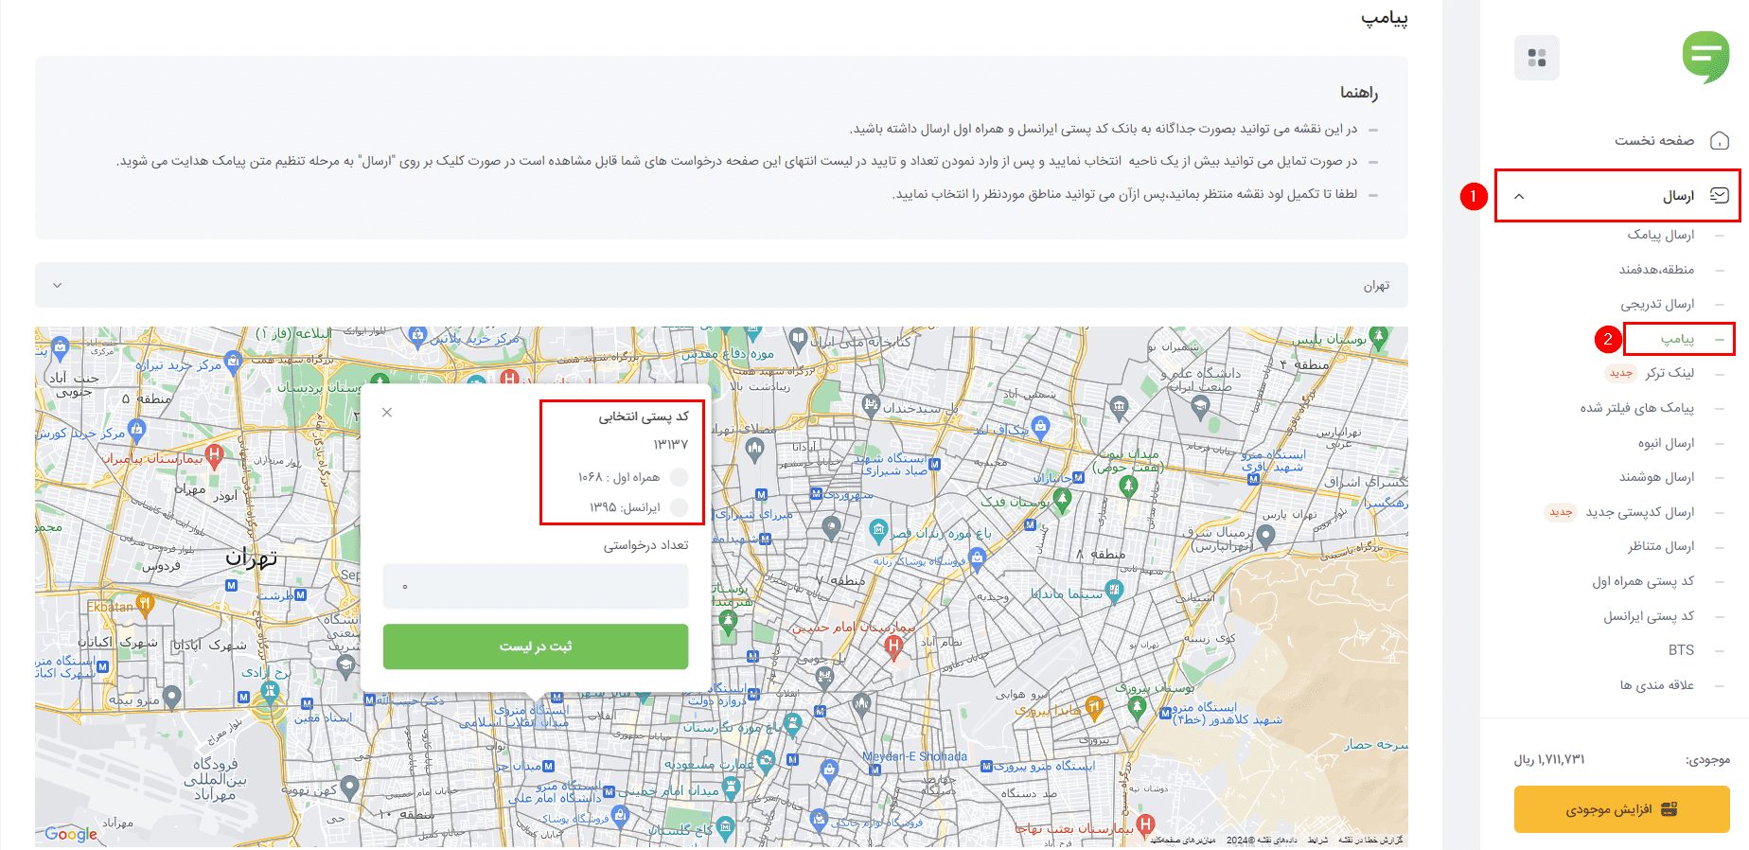Click کد پستی انتخابی popup heading
The image size is (1749, 850).
pos(644,416)
